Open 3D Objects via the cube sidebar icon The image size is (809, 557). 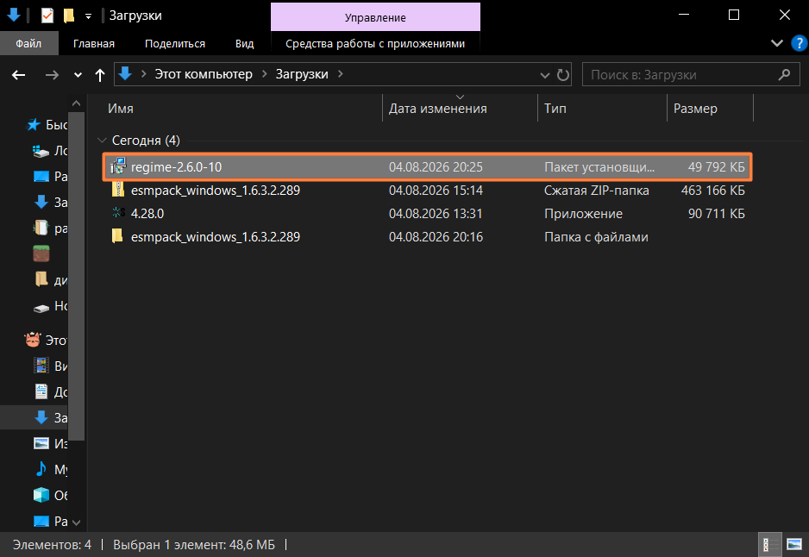pyautogui.click(x=41, y=495)
